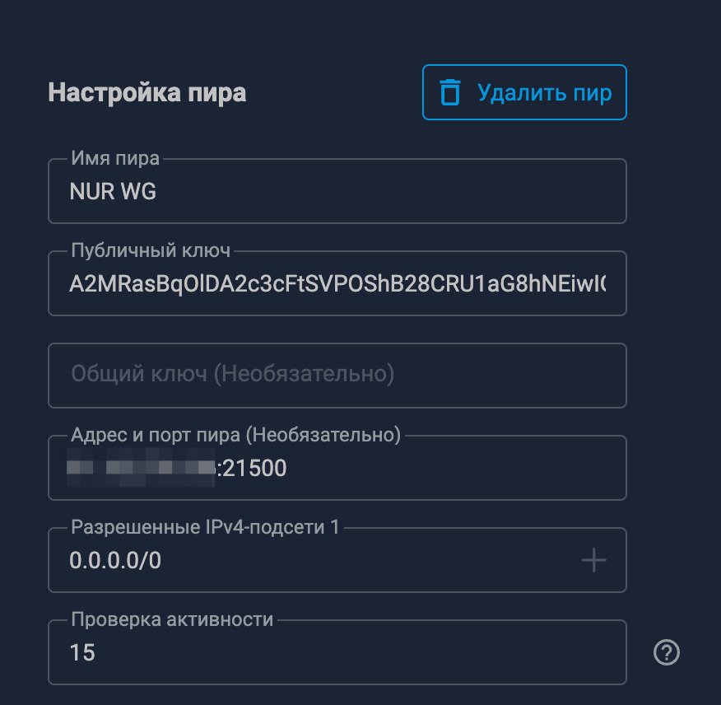Click the Публичный ключ floating label

[x=151, y=250]
